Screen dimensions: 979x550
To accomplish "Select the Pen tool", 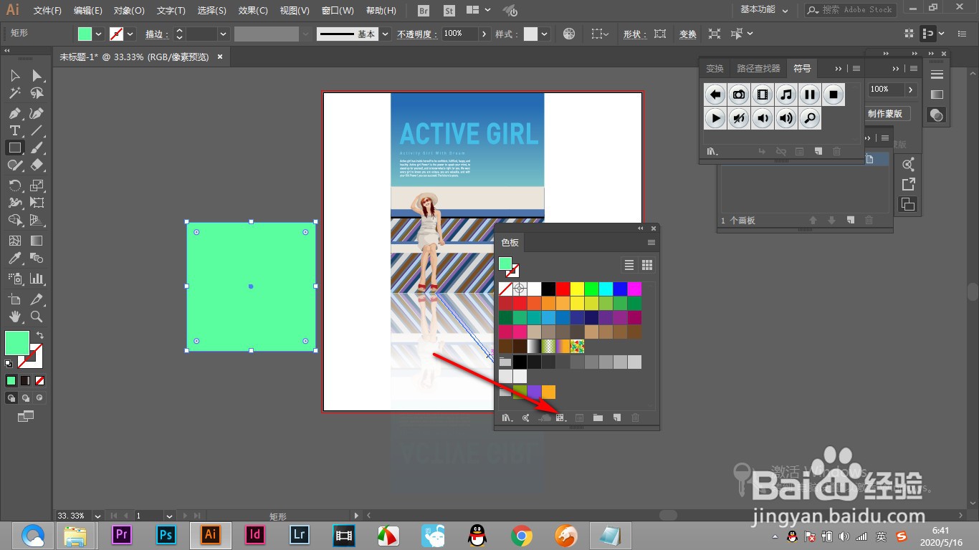I will pyautogui.click(x=14, y=113).
